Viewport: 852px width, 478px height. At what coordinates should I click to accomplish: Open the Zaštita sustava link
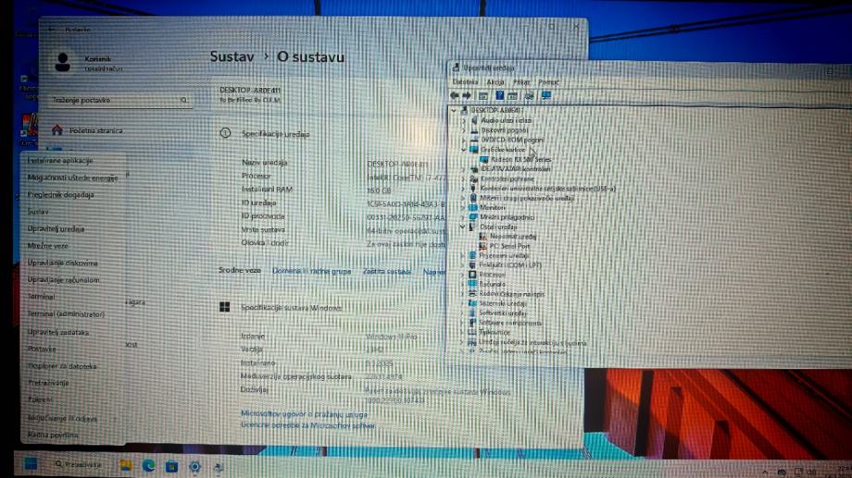coord(387,271)
